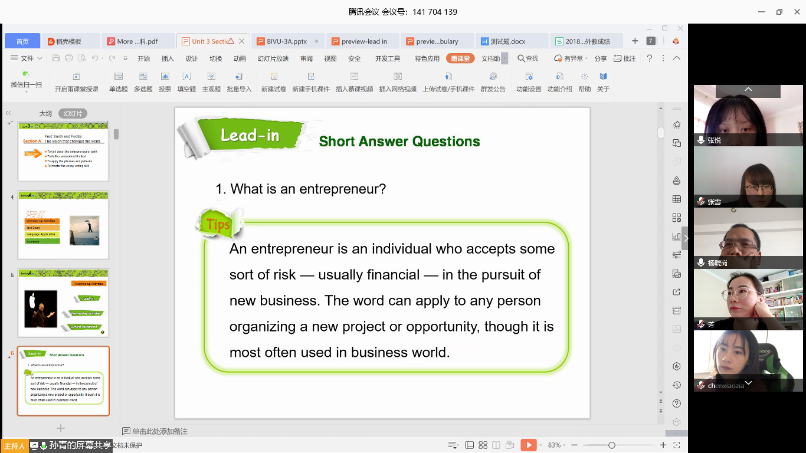
Task: Switch to normal view in status bar
Action: pos(470,445)
